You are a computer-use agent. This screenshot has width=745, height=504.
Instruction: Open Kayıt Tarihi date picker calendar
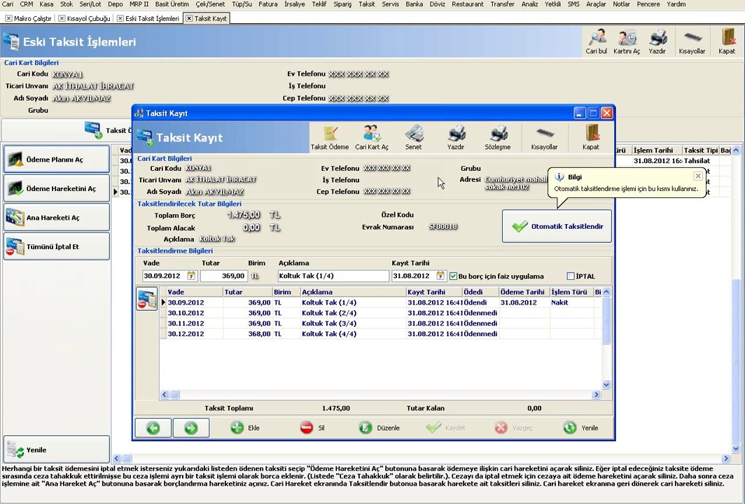pyautogui.click(x=440, y=276)
